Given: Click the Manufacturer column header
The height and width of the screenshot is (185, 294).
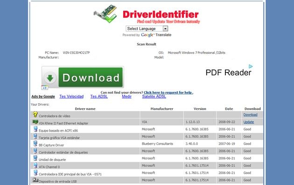Looking at the screenshot, I should click(x=162, y=109).
